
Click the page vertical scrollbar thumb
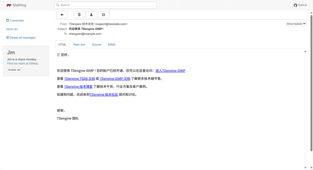click(311, 83)
